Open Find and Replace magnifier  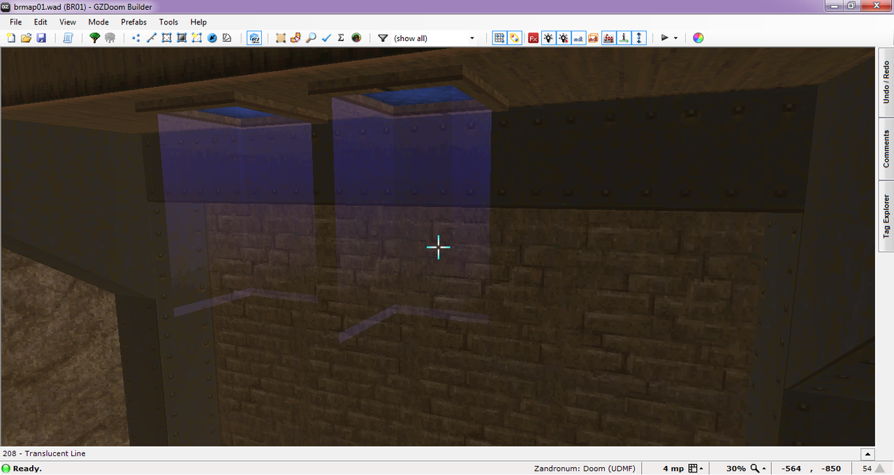(311, 38)
